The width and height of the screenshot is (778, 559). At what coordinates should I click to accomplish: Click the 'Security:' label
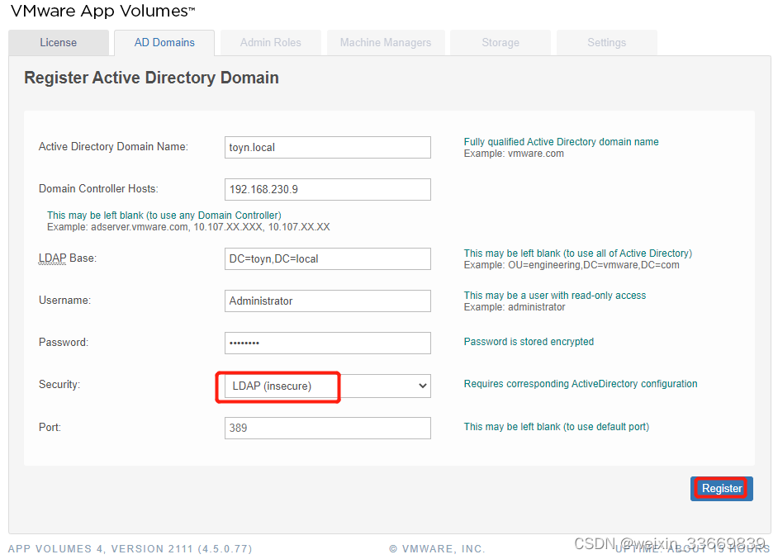[59, 385]
